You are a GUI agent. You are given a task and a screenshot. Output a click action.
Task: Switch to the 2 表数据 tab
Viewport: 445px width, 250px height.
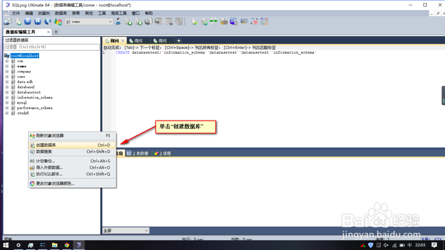138,153
